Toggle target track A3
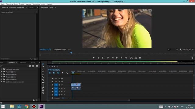 click(x=56, y=95)
